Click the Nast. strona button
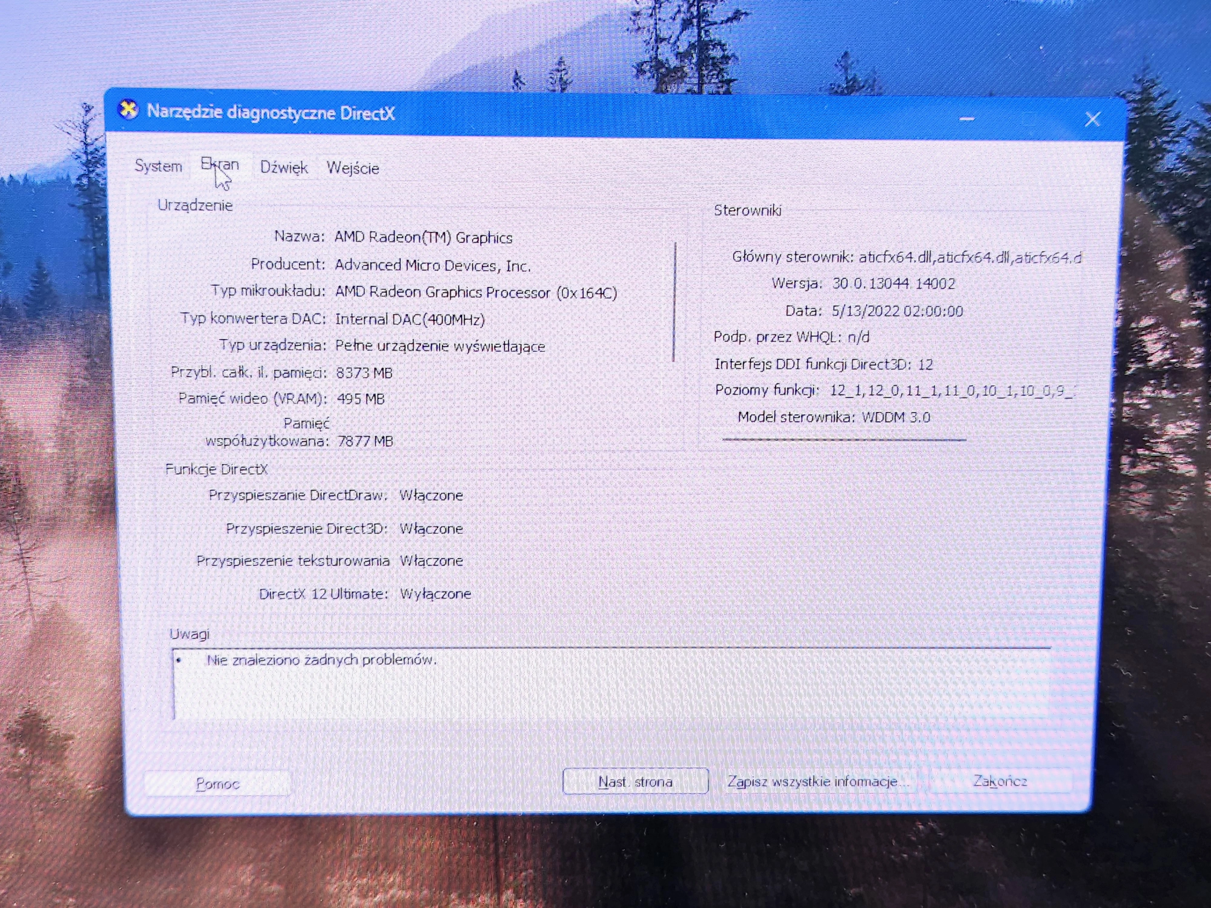The width and height of the screenshot is (1211, 908). [x=635, y=781]
